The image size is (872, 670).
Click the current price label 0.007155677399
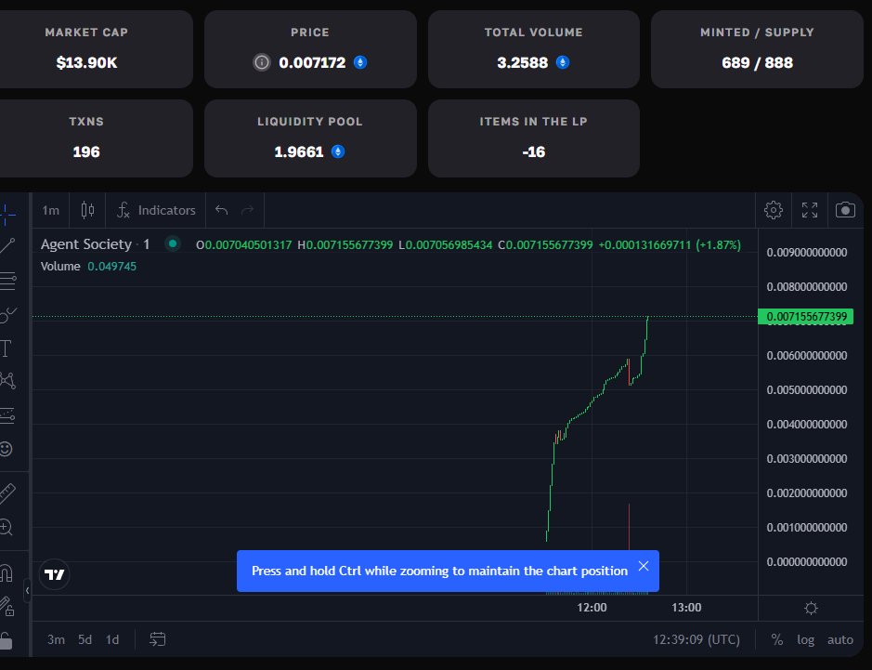[806, 317]
